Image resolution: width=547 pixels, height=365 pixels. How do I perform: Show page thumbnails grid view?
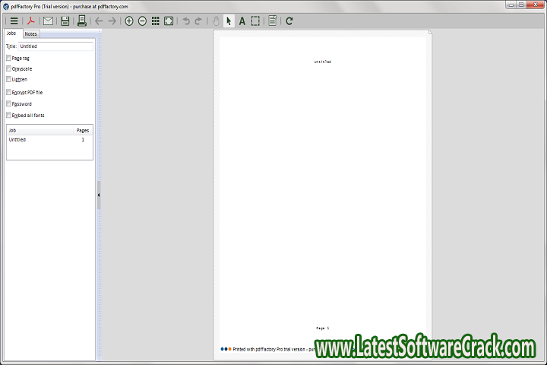tap(155, 21)
